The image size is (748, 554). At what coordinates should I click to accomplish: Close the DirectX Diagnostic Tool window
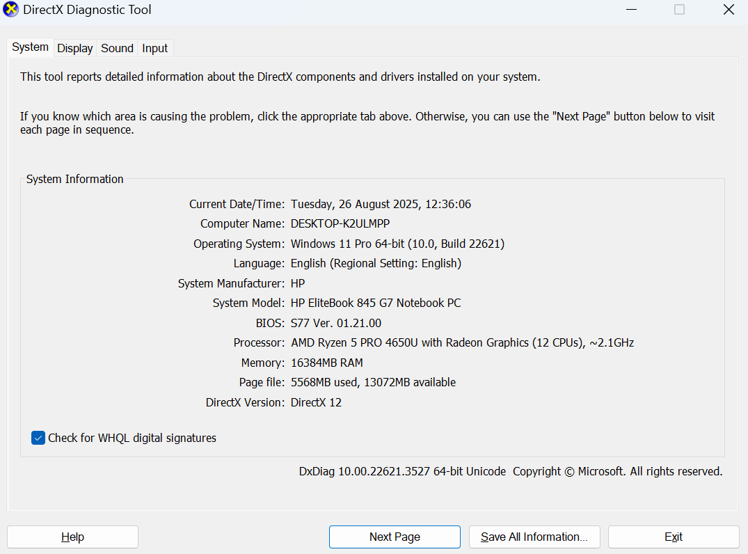pyautogui.click(x=728, y=10)
